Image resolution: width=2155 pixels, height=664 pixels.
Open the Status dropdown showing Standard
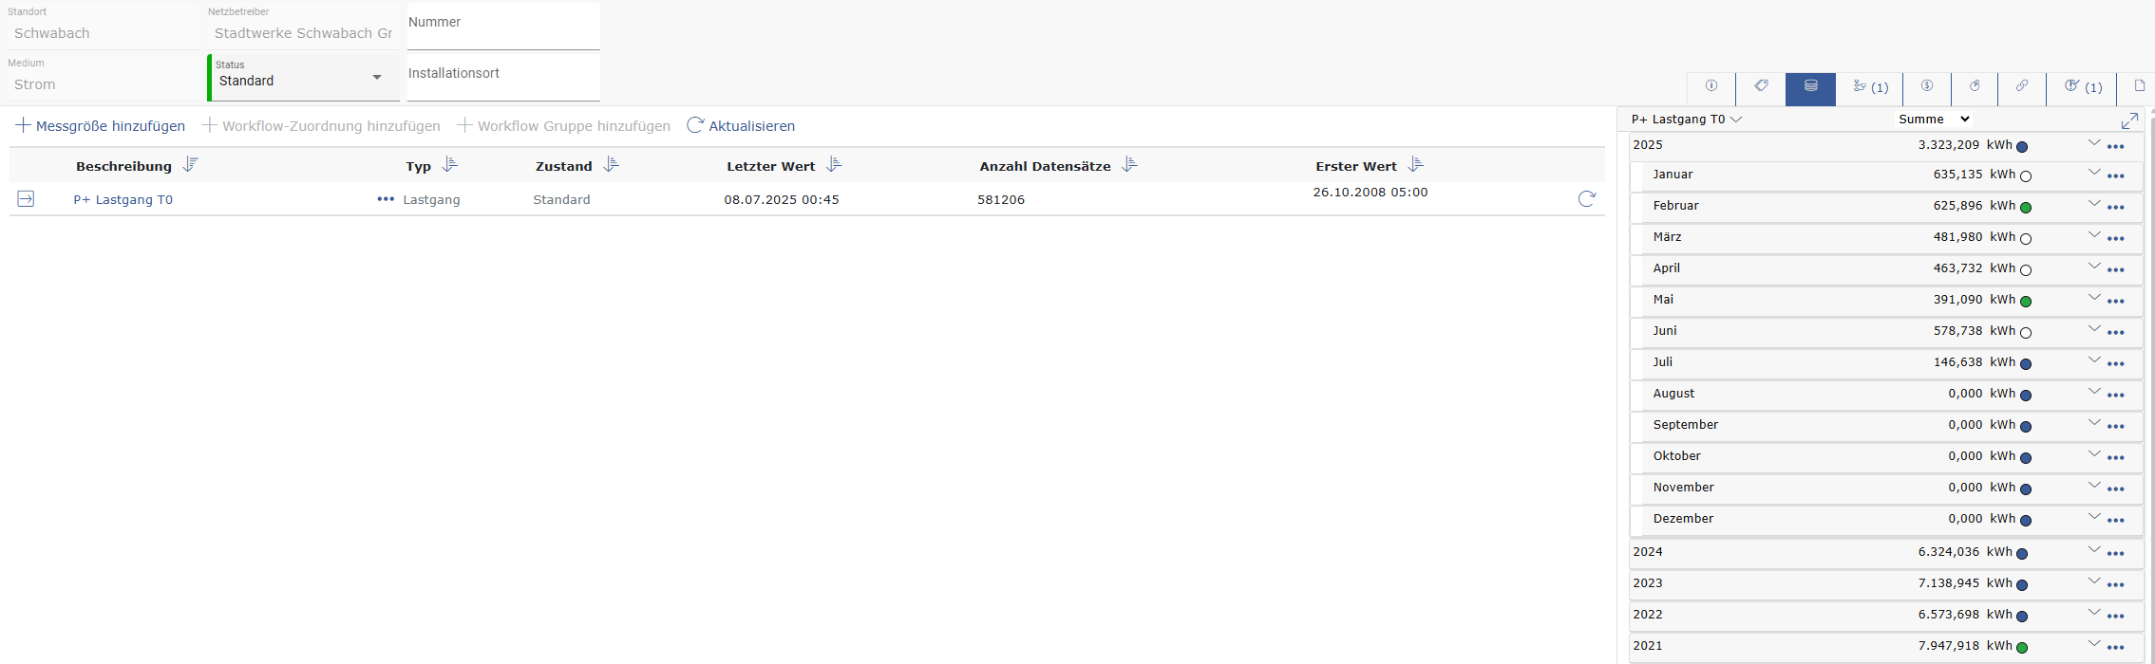pyautogui.click(x=304, y=79)
